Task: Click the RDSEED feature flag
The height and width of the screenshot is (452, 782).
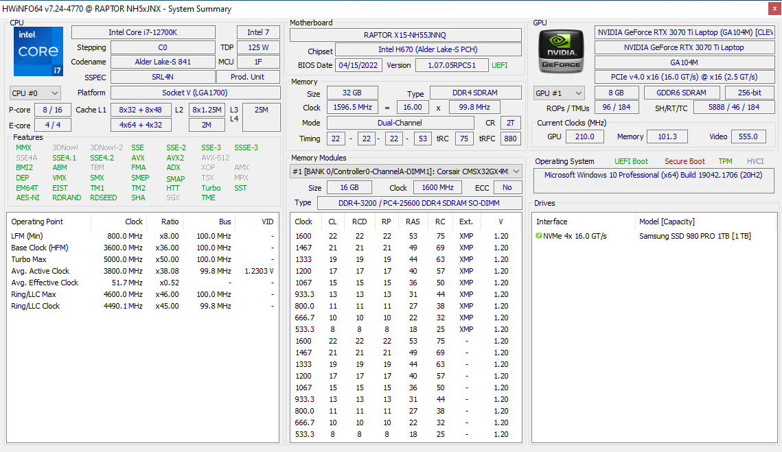Action: tap(103, 198)
